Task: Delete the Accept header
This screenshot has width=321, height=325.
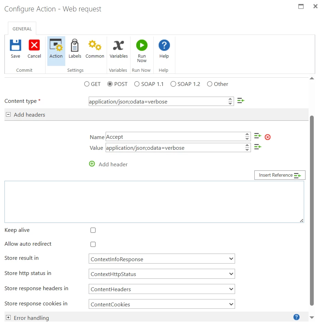Action: (x=267, y=137)
